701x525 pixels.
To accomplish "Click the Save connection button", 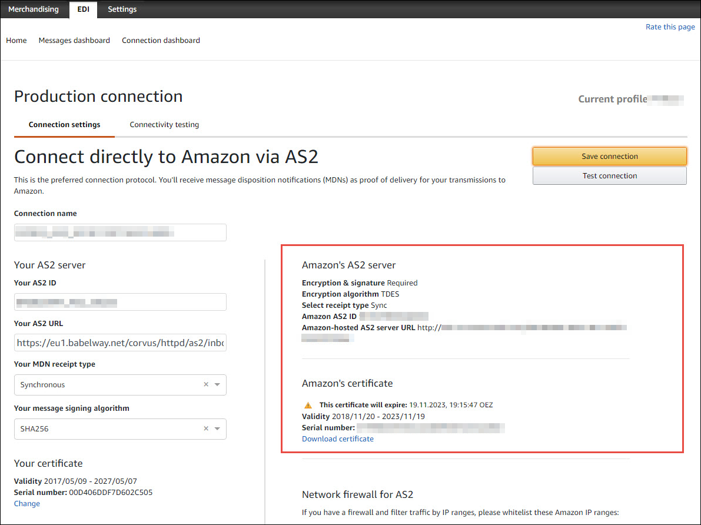I will (x=609, y=157).
